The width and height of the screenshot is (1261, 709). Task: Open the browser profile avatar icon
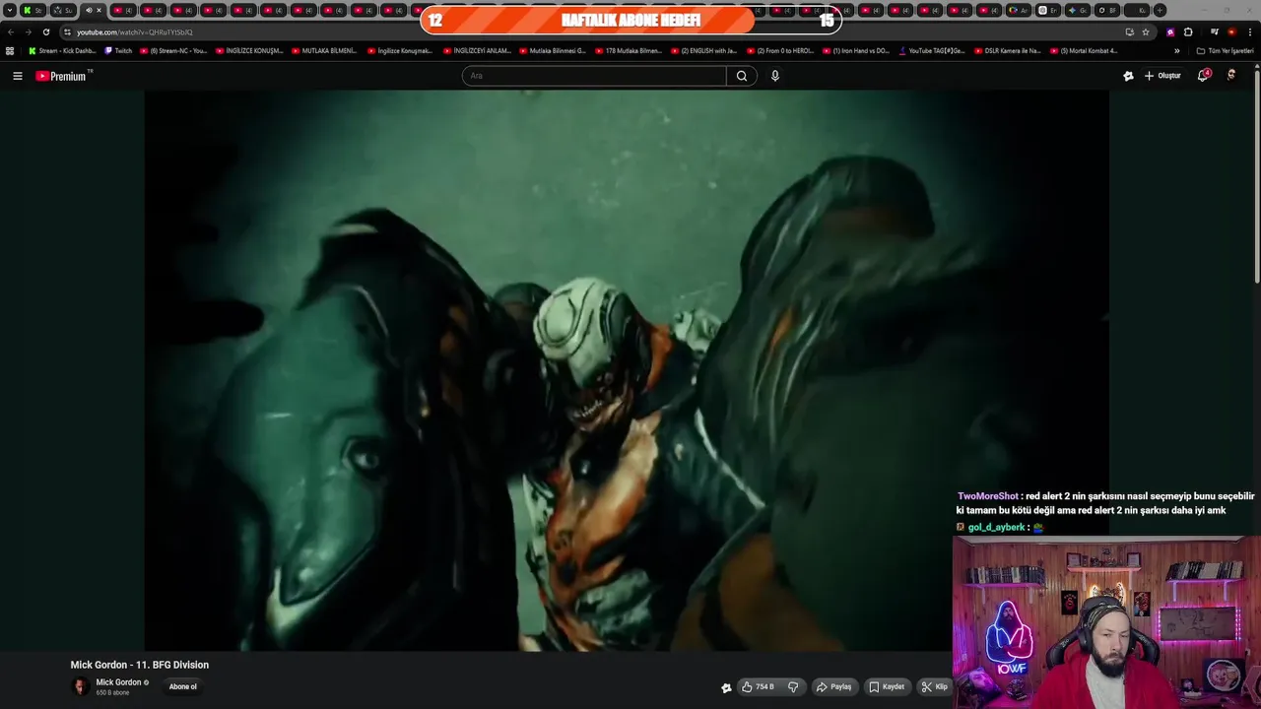pos(1231,32)
